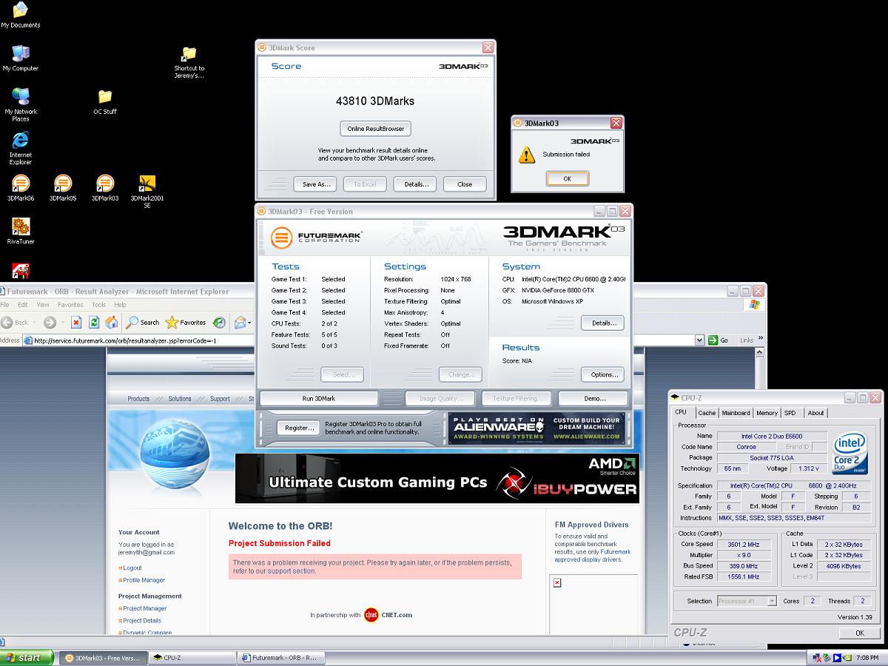Click Save As in 3DMark Score window
The image size is (888, 666).
coord(316,184)
